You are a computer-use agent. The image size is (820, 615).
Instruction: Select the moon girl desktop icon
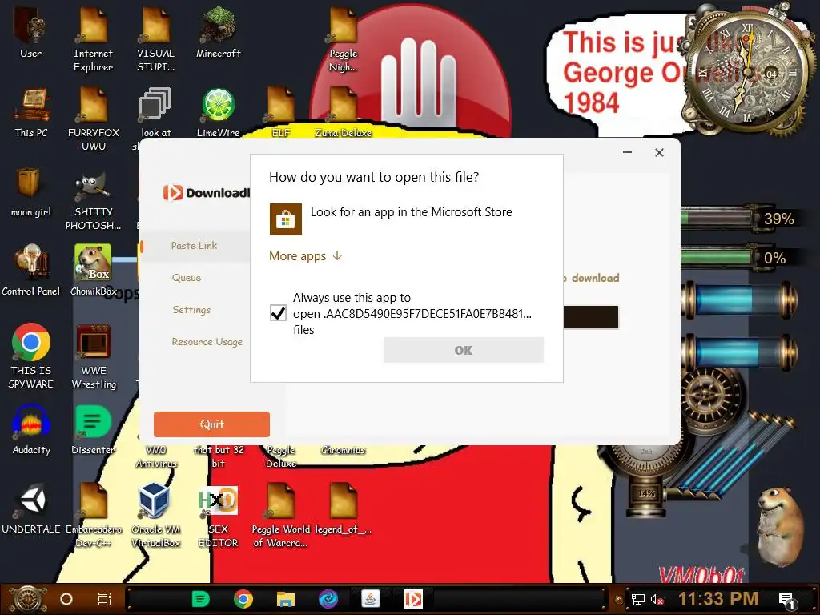point(31,191)
